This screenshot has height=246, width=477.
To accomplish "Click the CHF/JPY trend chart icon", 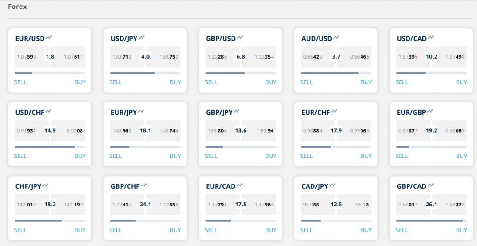I will coord(46,185).
